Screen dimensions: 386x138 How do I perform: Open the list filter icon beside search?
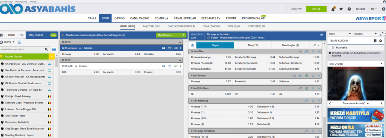click(x=54, y=49)
